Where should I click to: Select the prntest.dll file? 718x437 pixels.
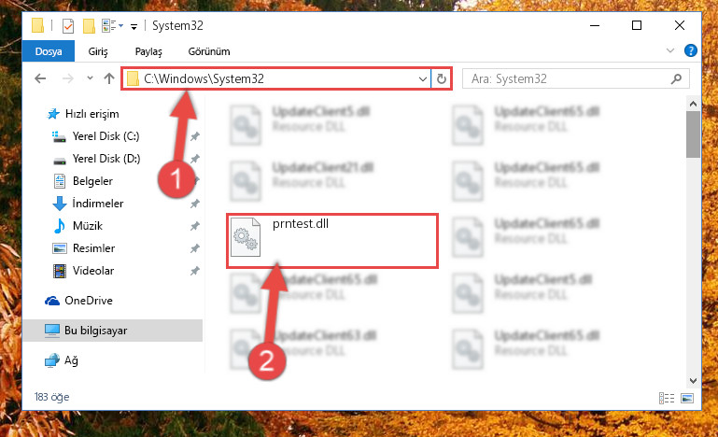pos(332,241)
